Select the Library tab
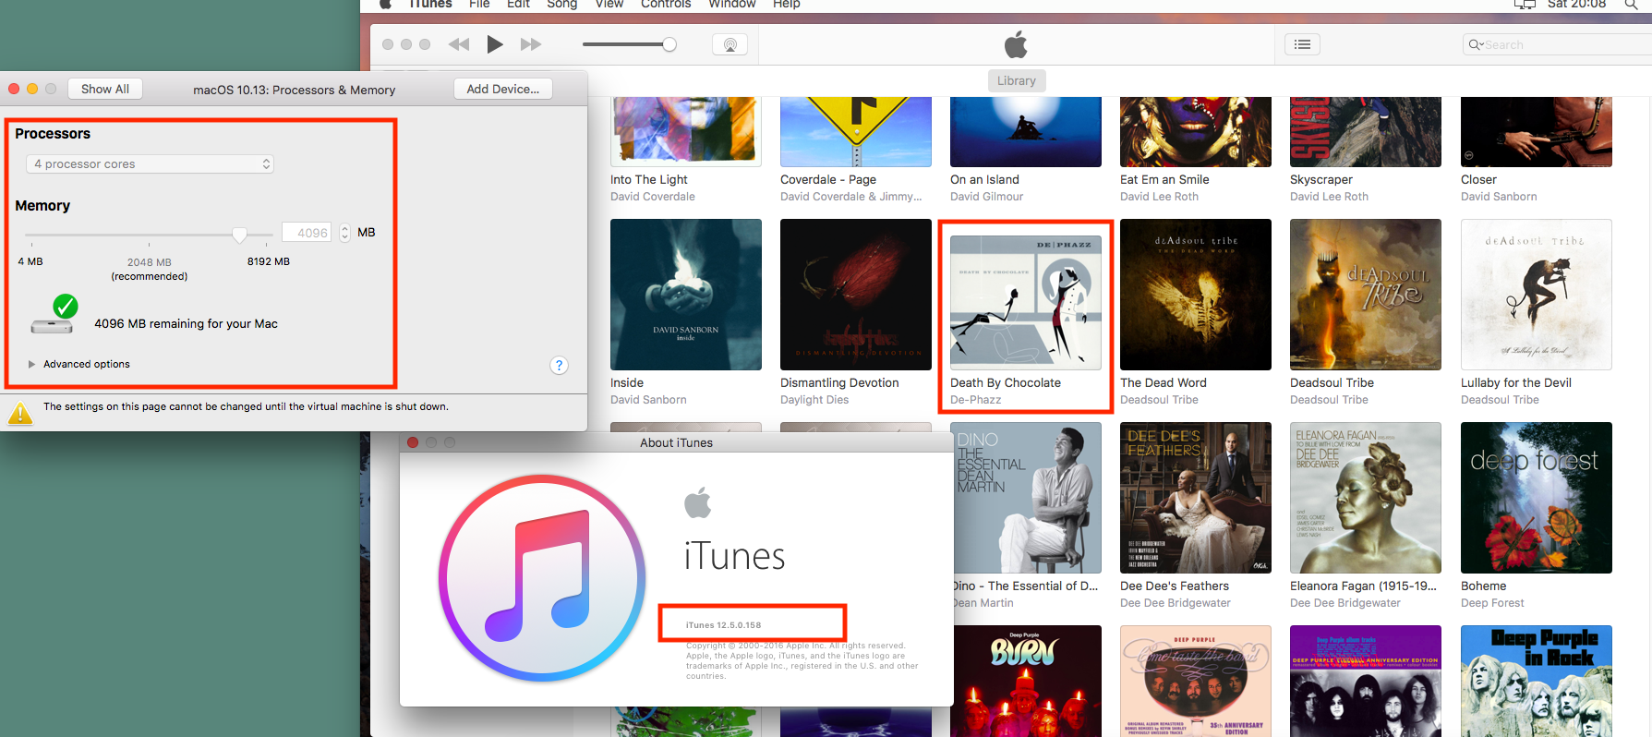The width and height of the screenshot is (1652, 737). 1016,80
